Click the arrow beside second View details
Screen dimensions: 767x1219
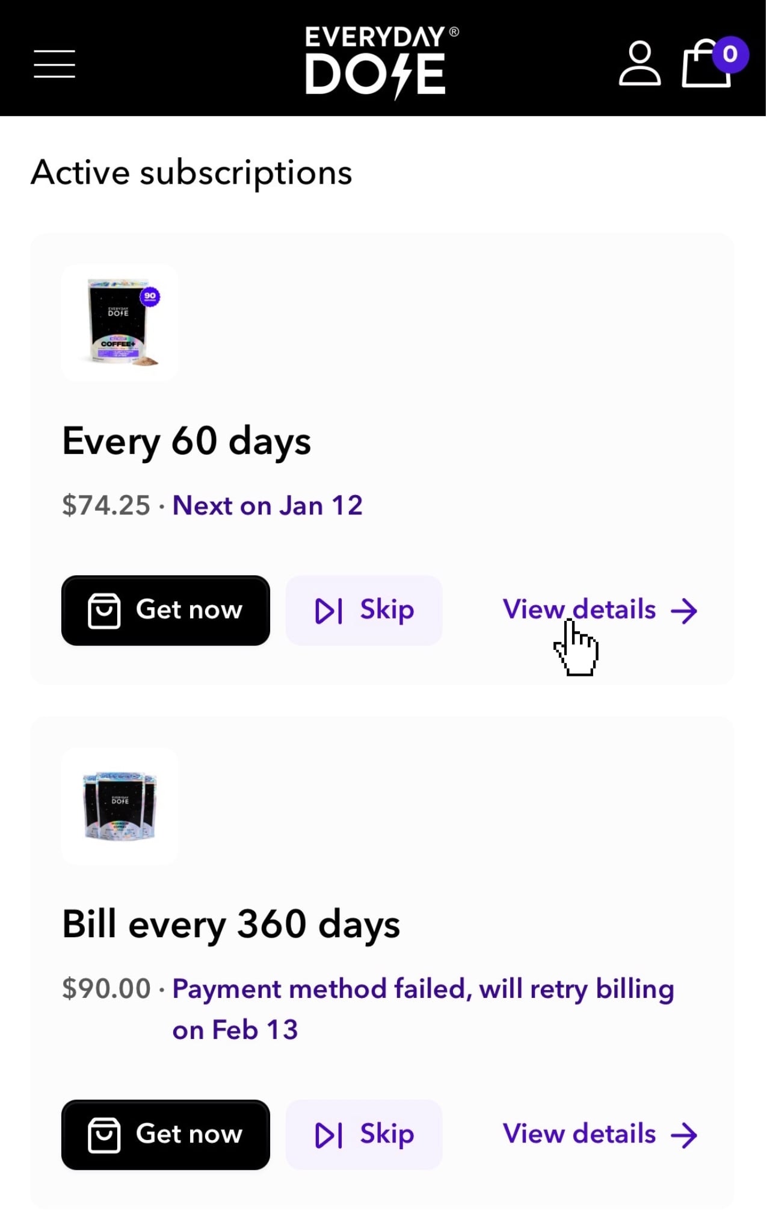point(685,1135)
